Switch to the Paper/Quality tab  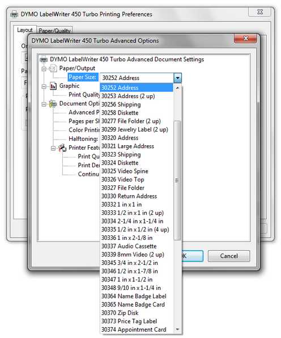click(55, 31)
